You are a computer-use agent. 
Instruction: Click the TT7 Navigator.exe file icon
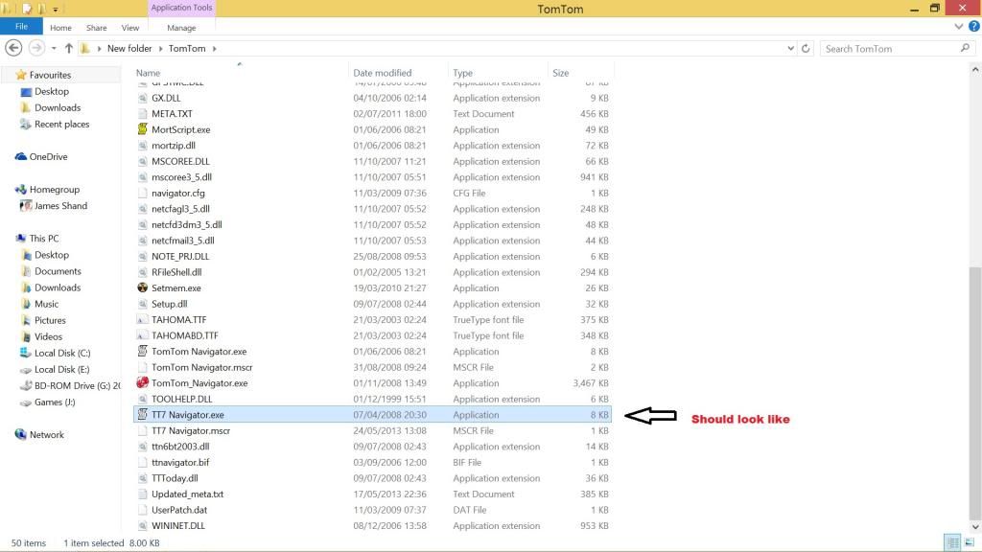click(x=143, y=414)
